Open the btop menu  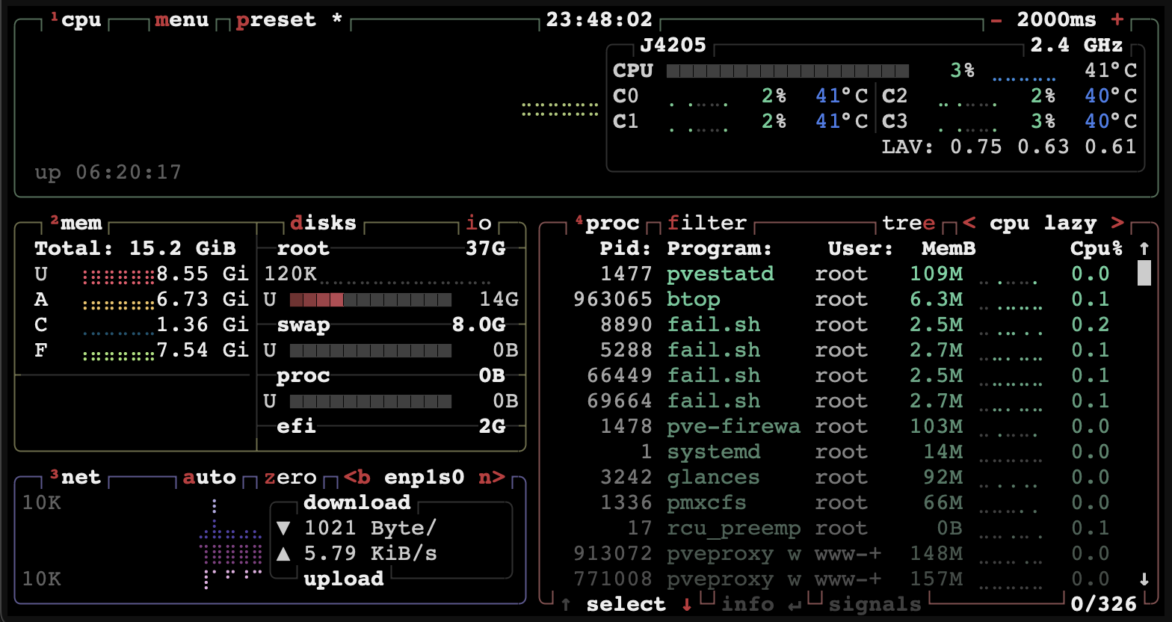[x=182, y=20]
